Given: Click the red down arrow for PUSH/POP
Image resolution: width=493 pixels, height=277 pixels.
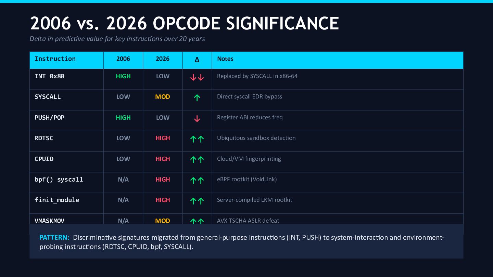Looking at the screenshot, I should coord(197,119).
